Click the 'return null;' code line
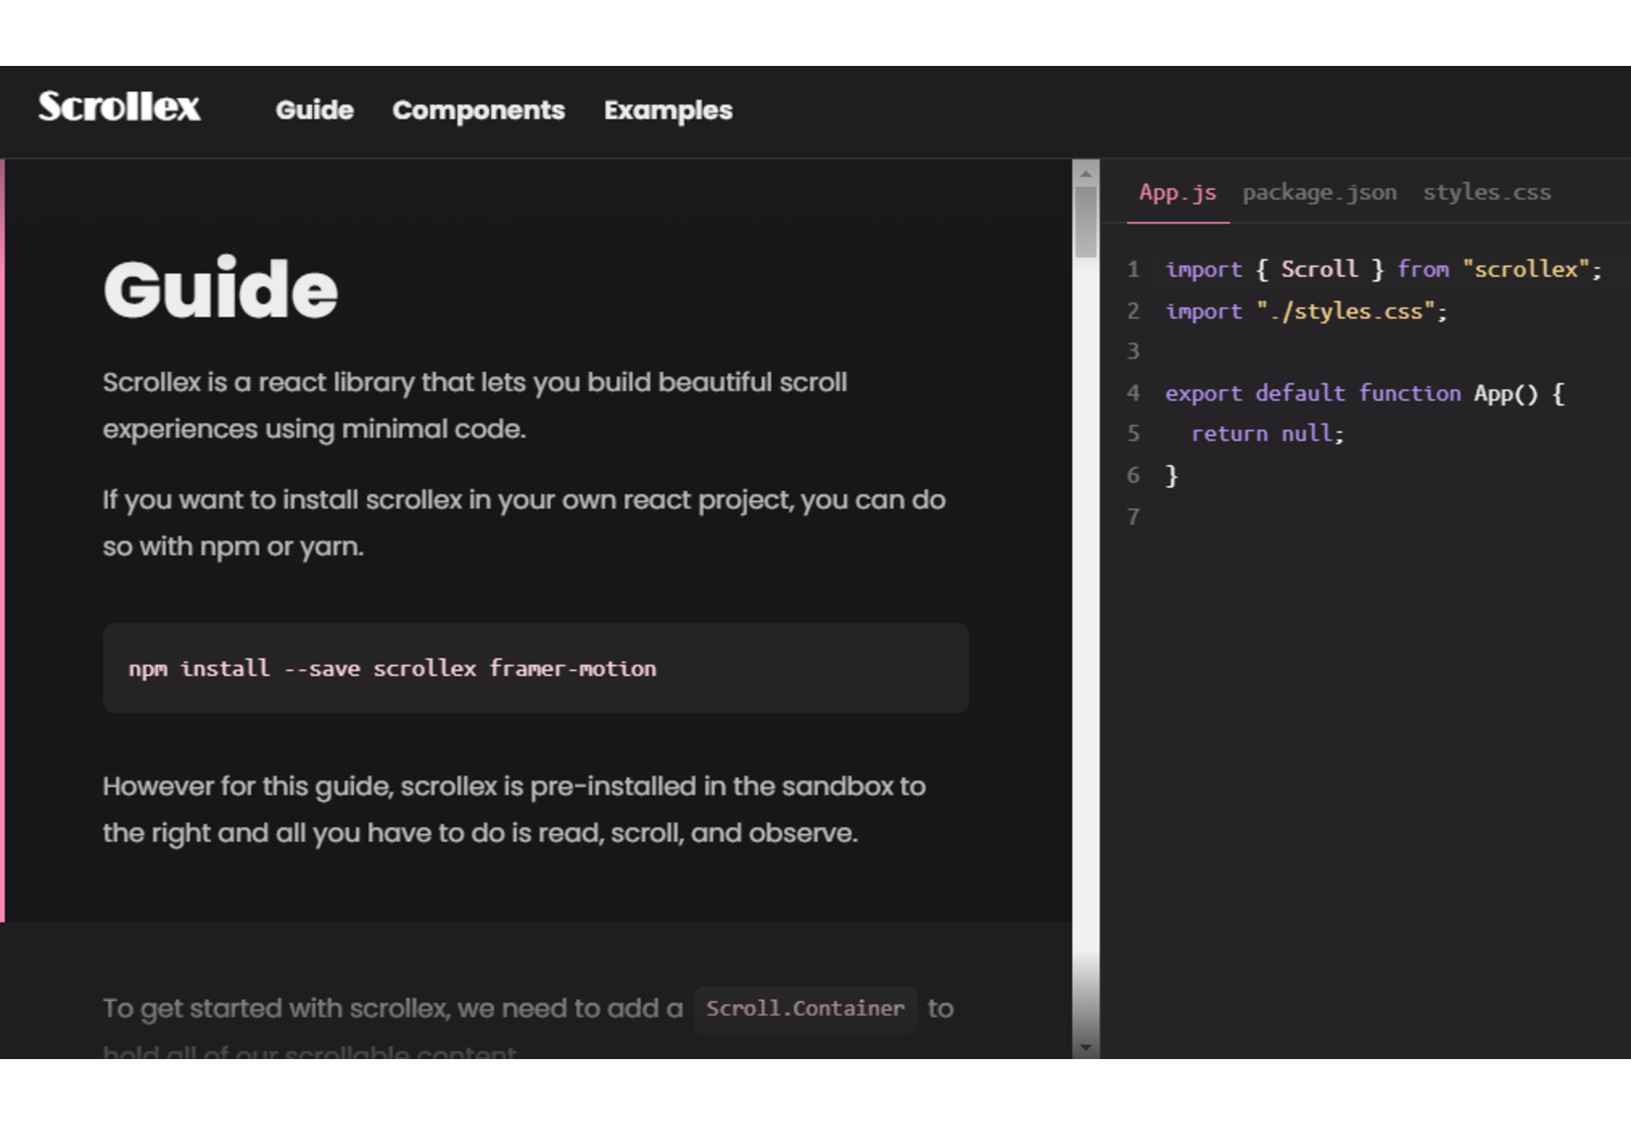Viewport: 1631px width, 1125px height. [x=1267, y=433]
